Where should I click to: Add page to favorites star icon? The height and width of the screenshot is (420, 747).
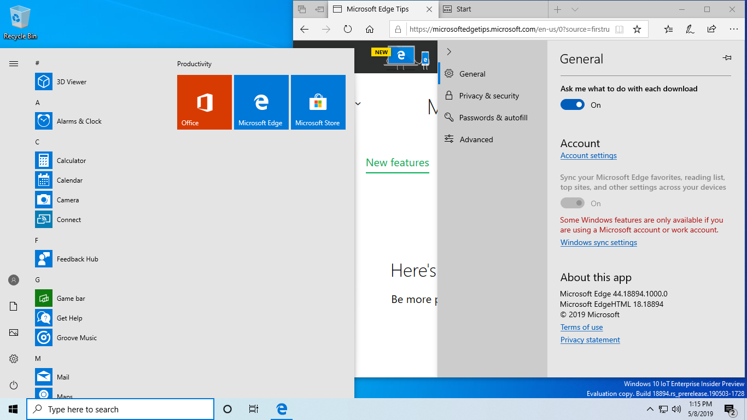click(x=637, y=30)
